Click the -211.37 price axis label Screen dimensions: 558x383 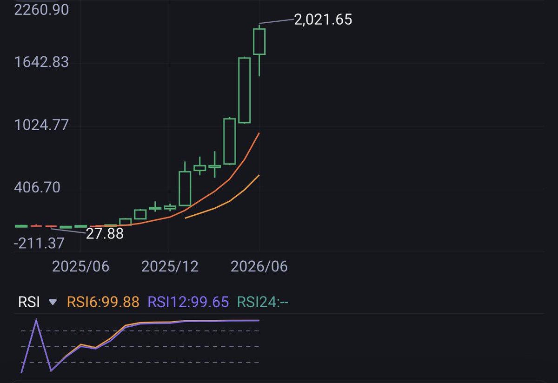[39, 243]
